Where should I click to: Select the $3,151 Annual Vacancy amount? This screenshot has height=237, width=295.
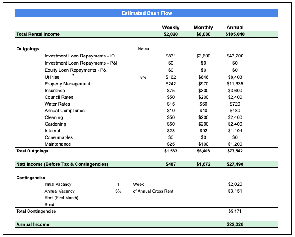coord(235,191)
